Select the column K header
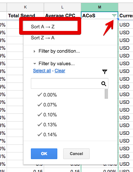 pos(25,7)
